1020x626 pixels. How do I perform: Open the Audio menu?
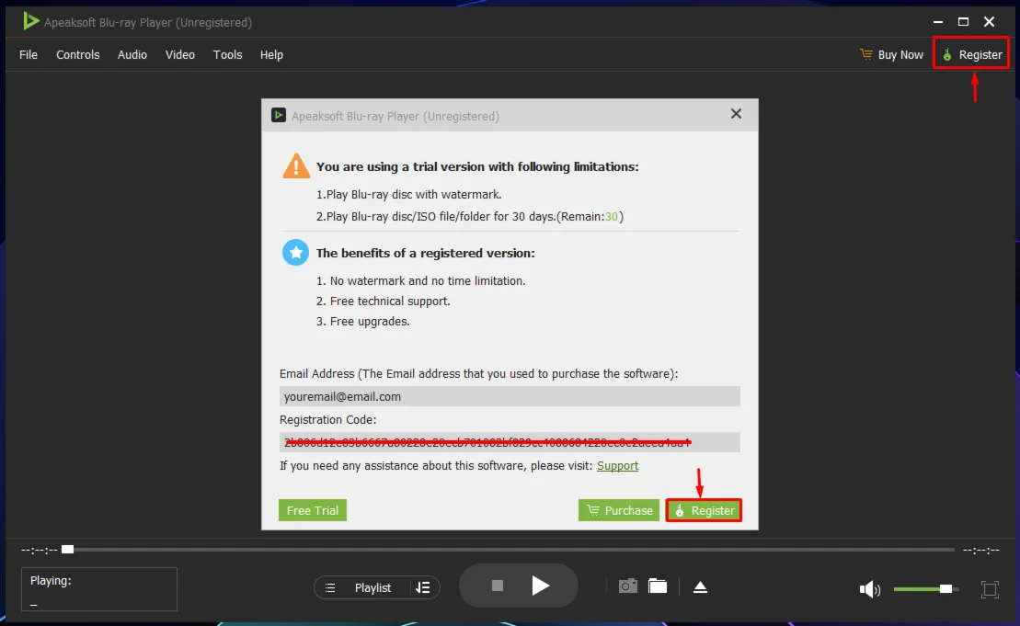coord(132,54)
